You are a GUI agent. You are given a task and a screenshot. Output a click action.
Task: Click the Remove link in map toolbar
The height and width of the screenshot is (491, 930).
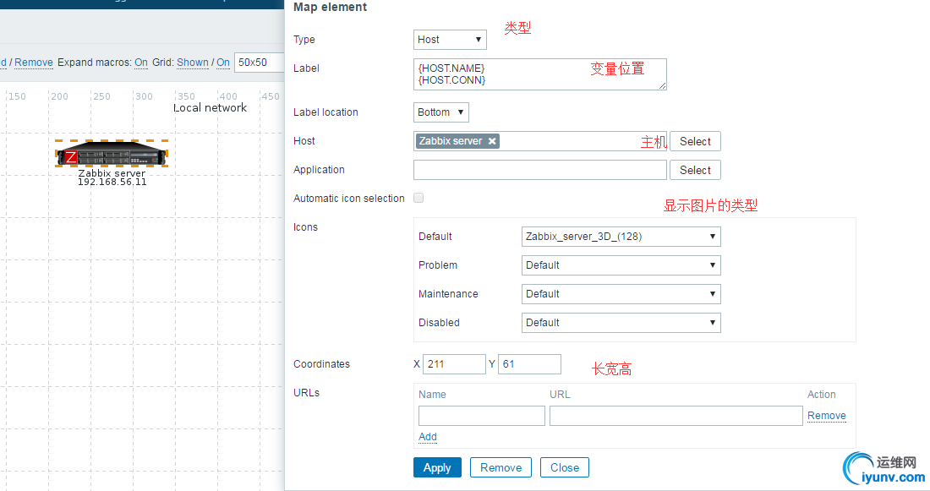pyautogui.click(x=34, y=63)
